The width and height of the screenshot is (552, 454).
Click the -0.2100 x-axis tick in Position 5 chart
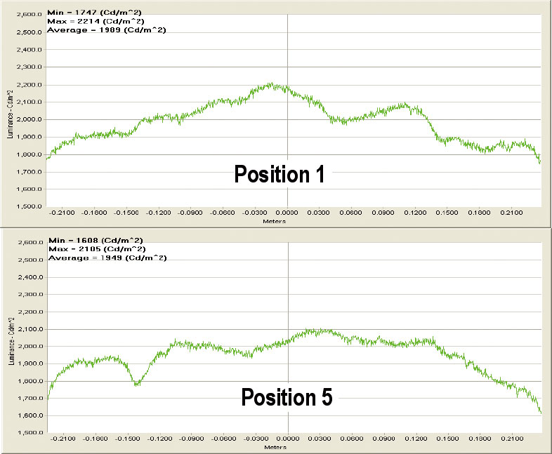coord(64,439)
